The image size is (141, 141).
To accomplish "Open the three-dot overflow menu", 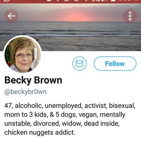I will pyautogui.click(x=130, y=16).
